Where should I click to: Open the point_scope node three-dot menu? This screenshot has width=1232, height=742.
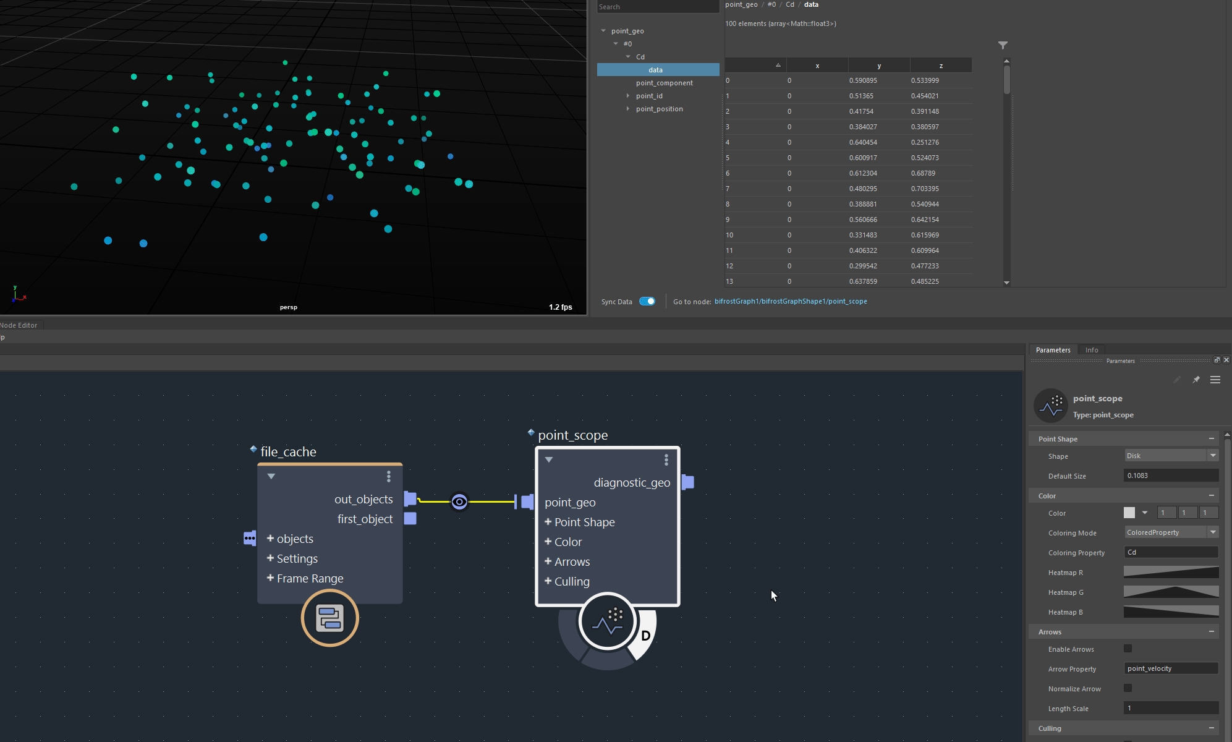tap(666, 459)
